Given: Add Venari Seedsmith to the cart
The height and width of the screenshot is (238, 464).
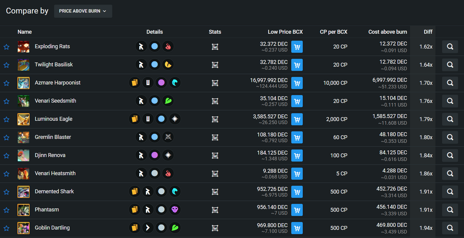Looking at the screenshot, I should coord(297,101).
